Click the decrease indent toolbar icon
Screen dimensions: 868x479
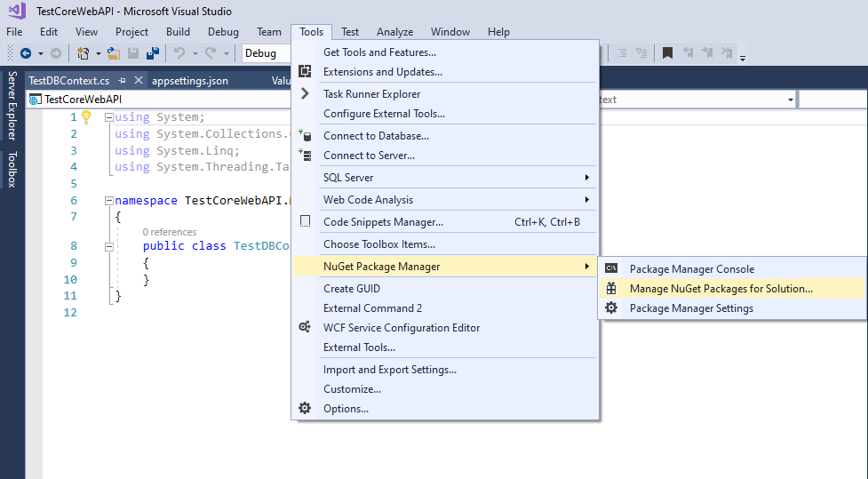(622, 53)
